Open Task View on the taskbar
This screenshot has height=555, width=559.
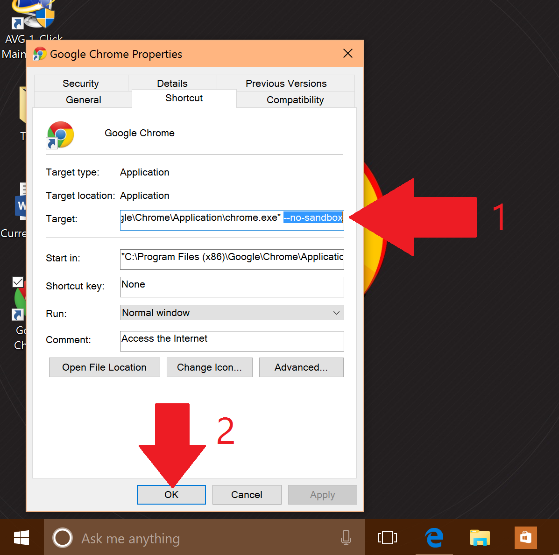coord(388,538)
